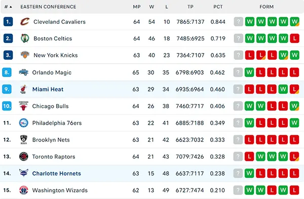Click the Orlando Magic team logo
This screenshot has width=304, height=199.
(24, 72)
